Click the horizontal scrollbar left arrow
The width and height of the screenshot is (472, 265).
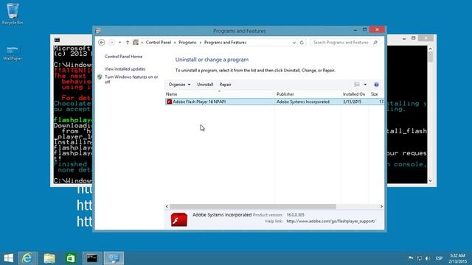[x=167, y=207]
